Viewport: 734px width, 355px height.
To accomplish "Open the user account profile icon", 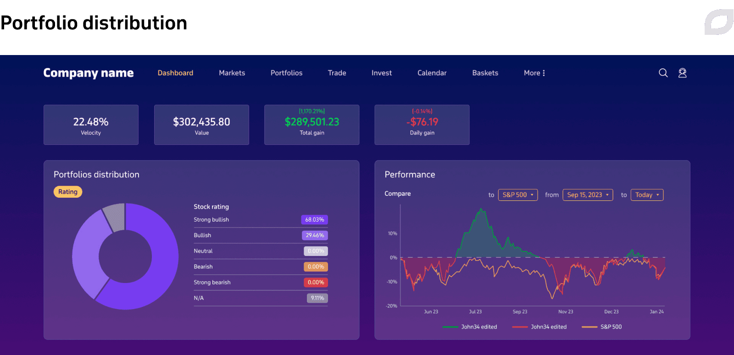I will pyautogui.click(x=683, y=73).
